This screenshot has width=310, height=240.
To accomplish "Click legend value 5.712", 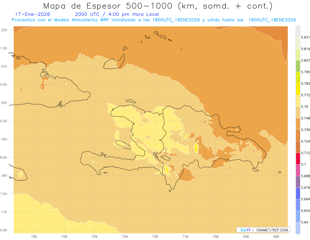I will pos(305,153).
